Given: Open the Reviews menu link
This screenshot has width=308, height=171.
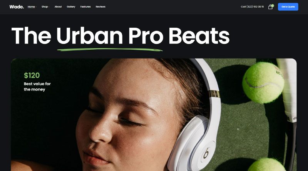Looking at the screenshot, I should coord(100,7).
